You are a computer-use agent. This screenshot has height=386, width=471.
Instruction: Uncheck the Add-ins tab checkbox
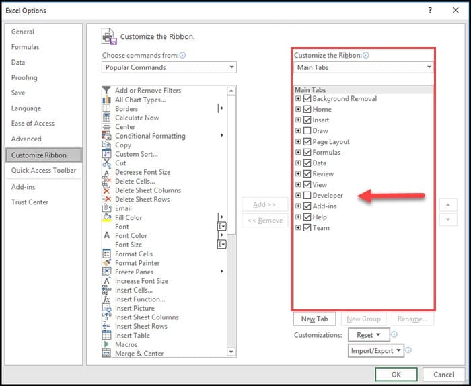coord(307,206)
